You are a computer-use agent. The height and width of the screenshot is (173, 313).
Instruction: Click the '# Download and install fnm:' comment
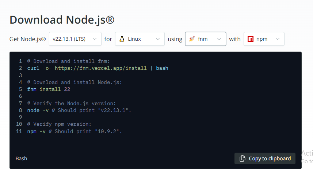(x=68, y=61)
